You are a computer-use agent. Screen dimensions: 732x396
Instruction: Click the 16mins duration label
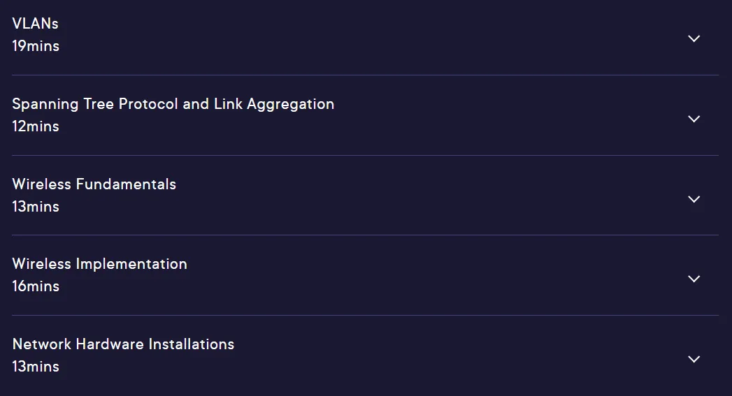click(36, 286)
